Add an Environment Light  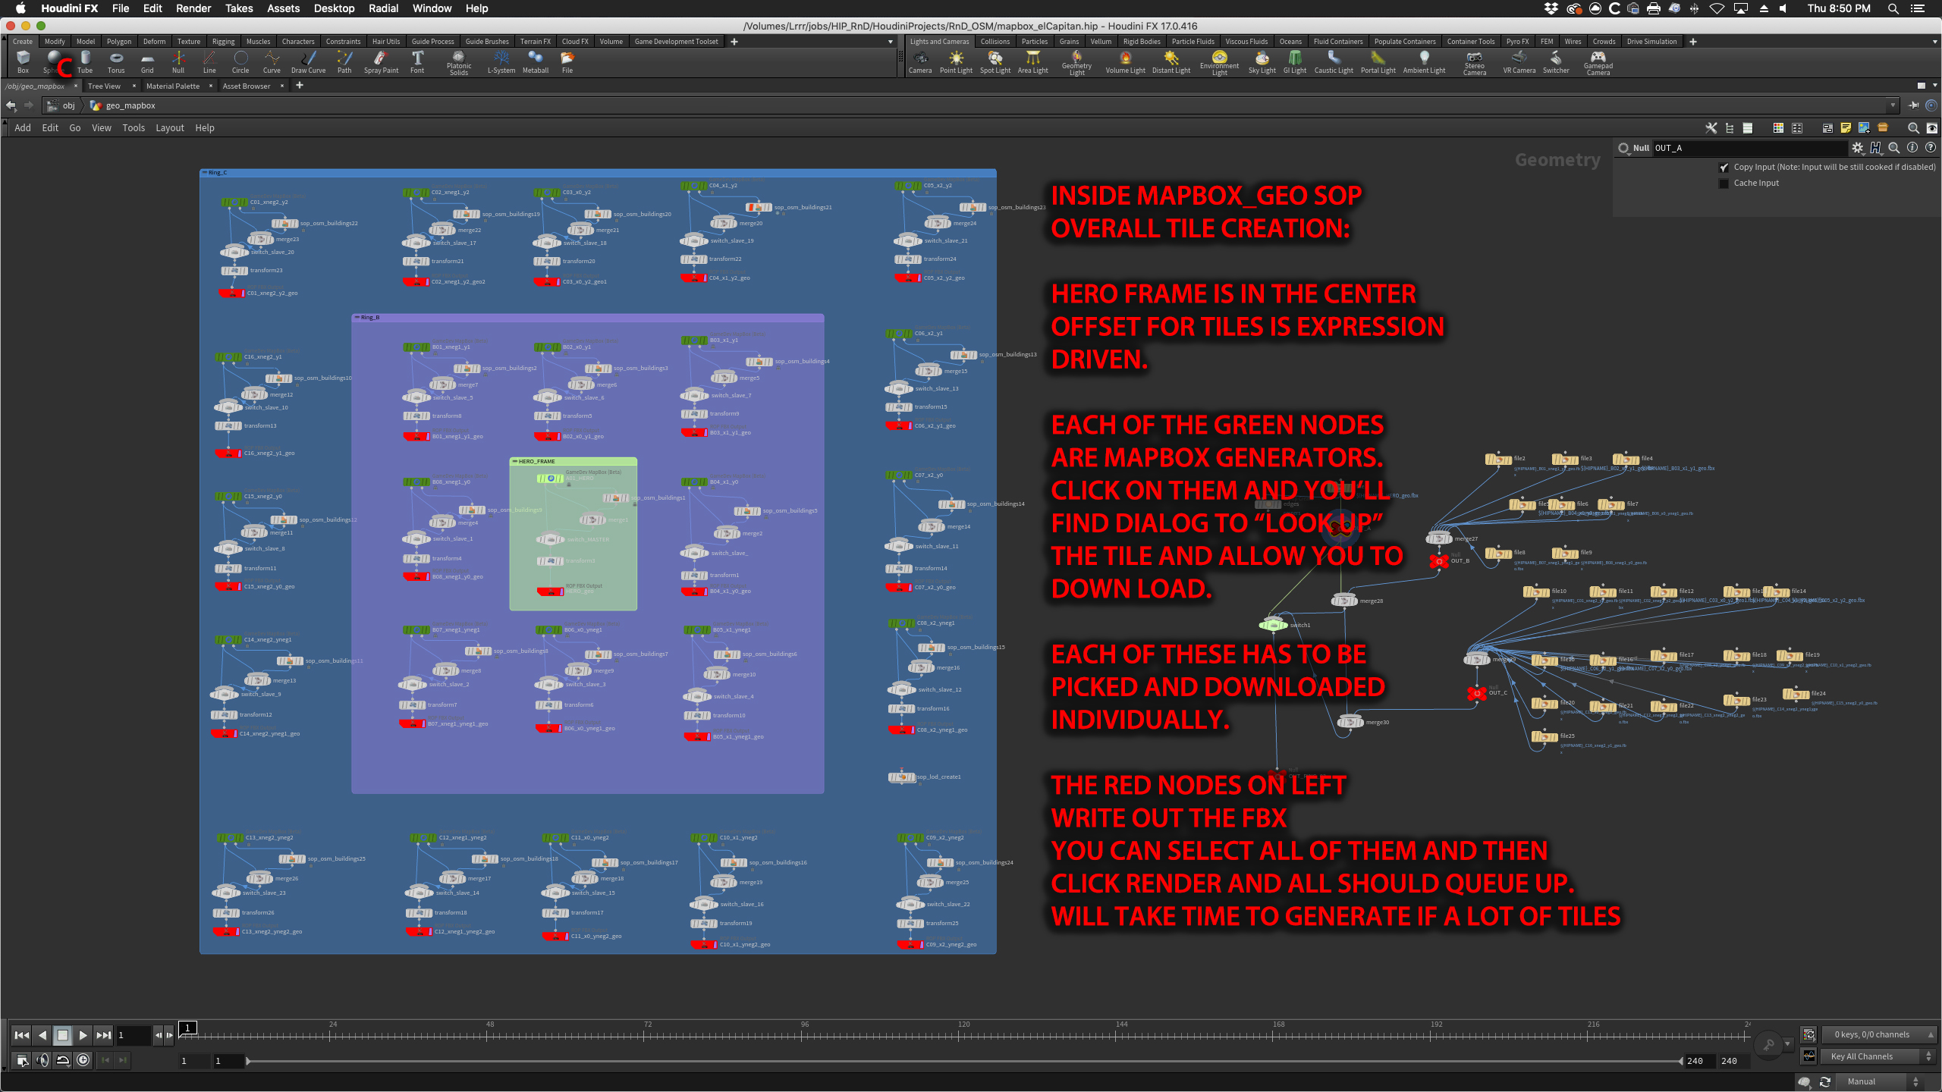click(x=1219, y=63)
